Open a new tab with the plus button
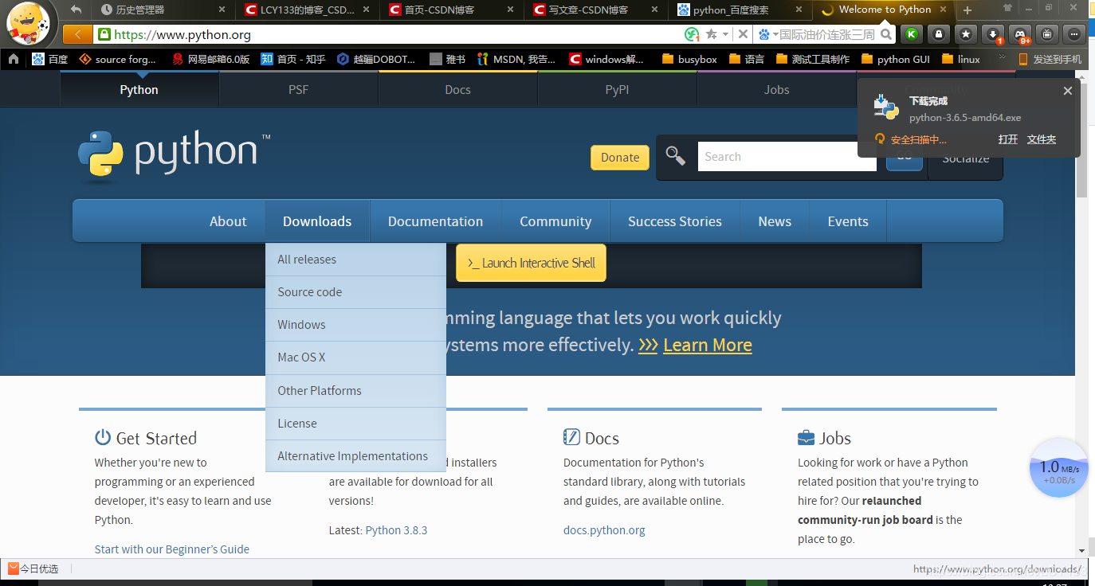The height and width of the screenshot is (586, 1095). [x=967, y=10]
